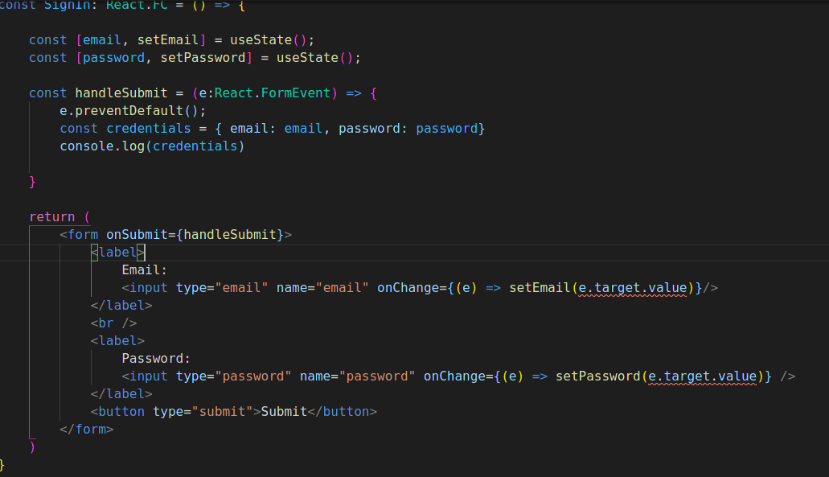Click the br tag
This screenshot has width=829, height=477.
click(113, 323)
